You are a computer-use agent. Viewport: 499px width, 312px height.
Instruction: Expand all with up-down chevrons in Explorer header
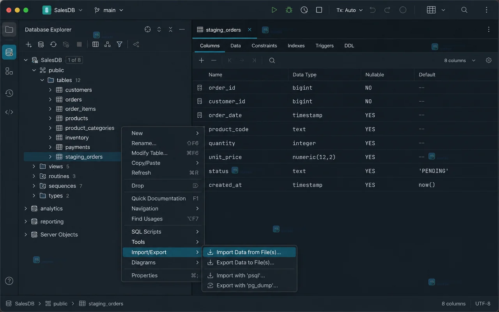159,30
